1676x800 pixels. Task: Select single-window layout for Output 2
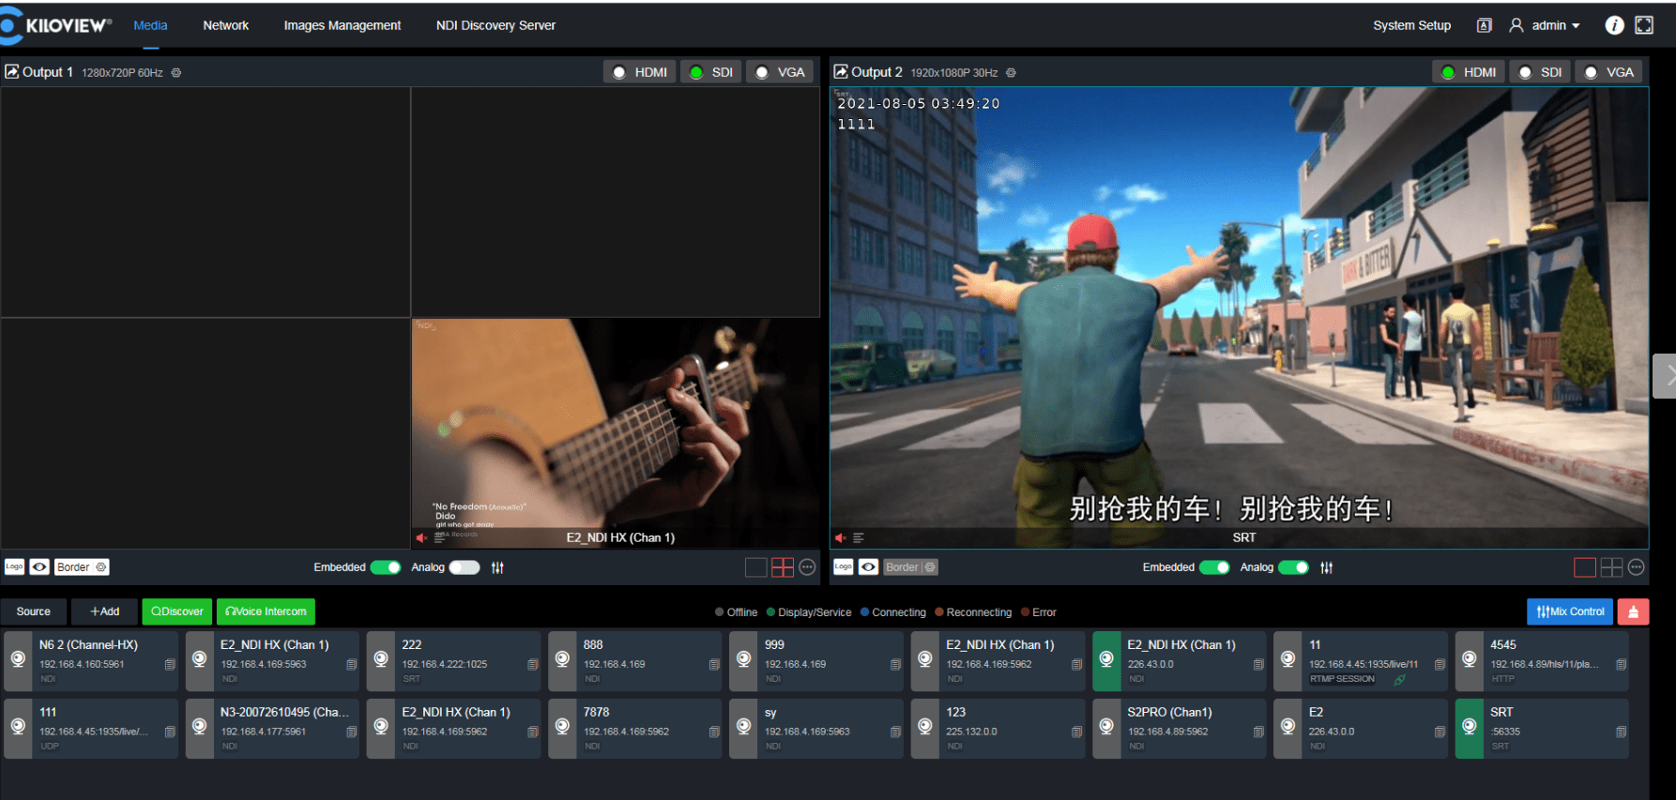coord(1584,567)
